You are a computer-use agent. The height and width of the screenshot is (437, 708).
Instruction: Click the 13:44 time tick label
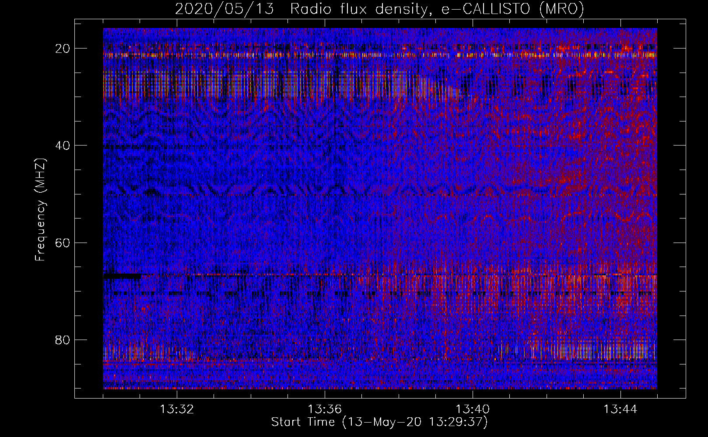click(620, 409)
